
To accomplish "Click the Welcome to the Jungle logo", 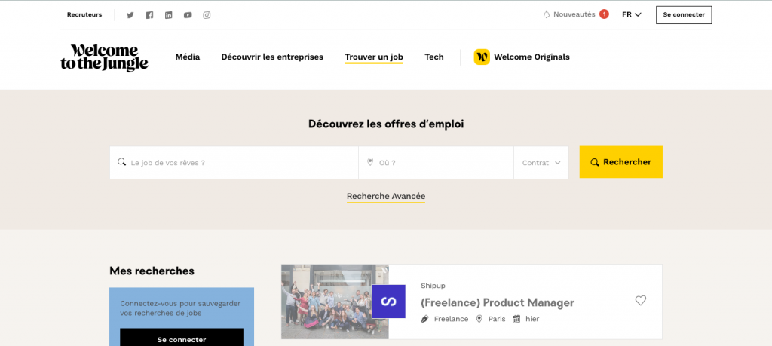I will [104, 57].
